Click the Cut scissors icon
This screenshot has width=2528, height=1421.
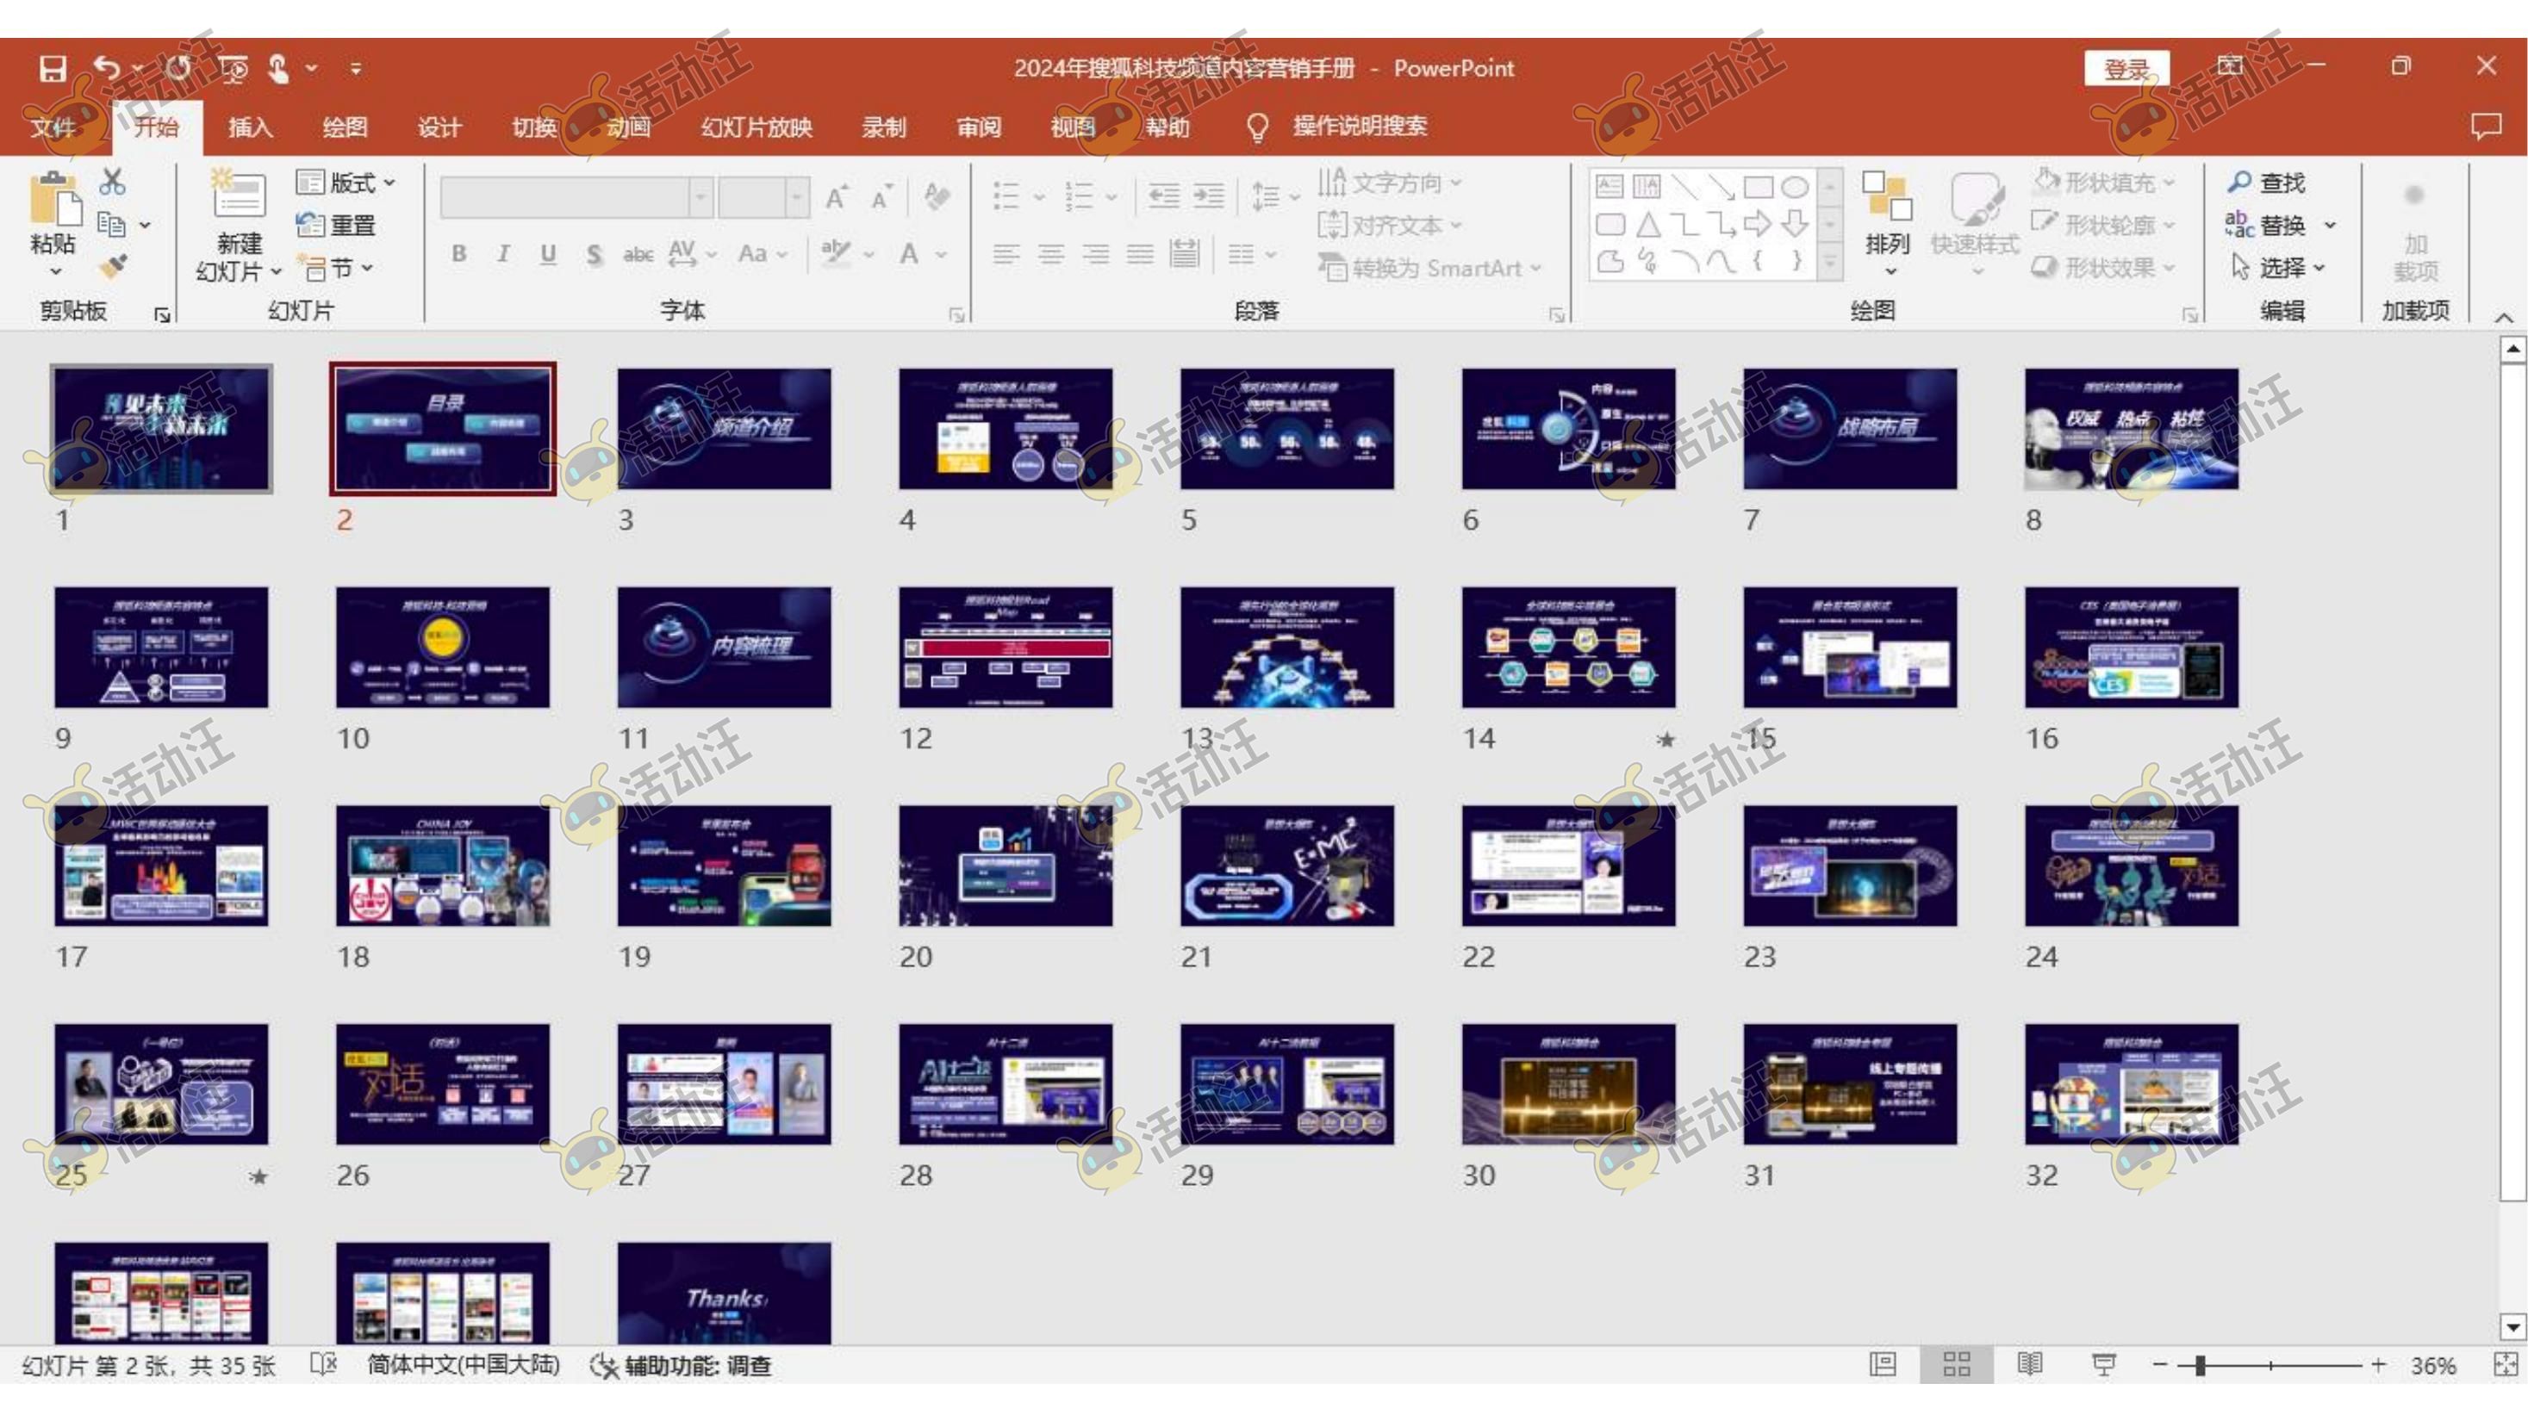[112, 182]
